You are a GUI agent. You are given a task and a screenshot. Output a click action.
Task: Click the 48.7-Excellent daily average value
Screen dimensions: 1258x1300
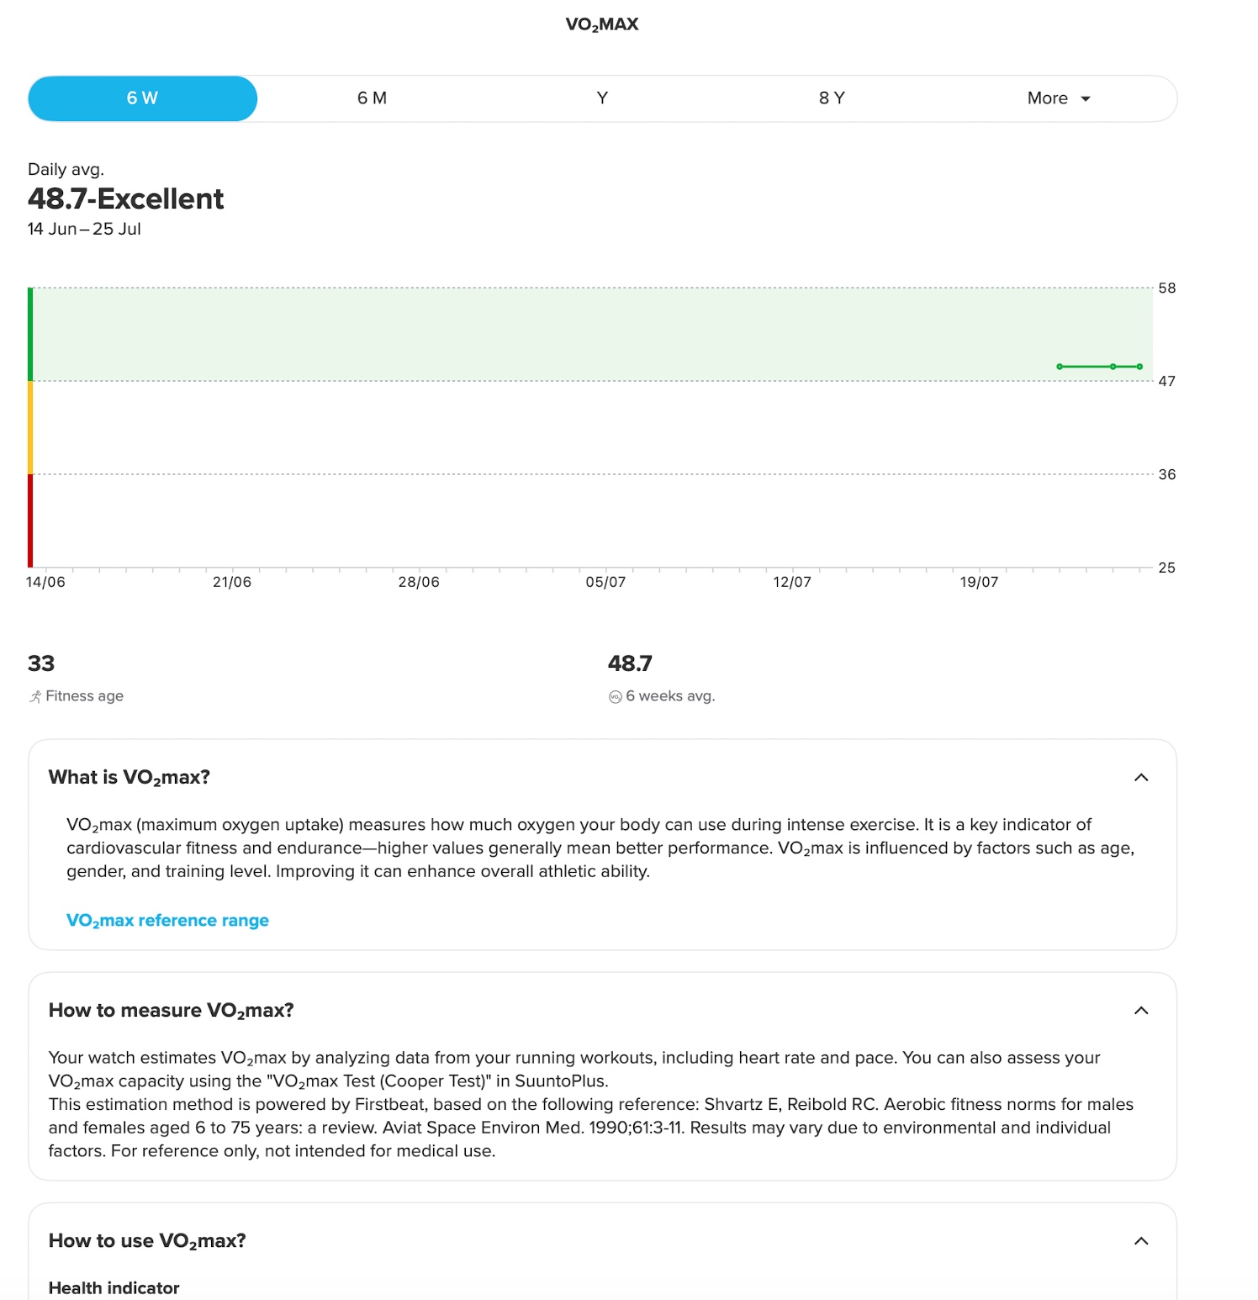click(125, 199)
